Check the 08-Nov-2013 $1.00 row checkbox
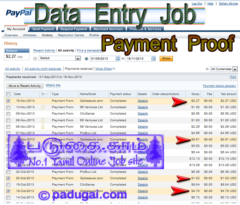 (x=8, y=121)
